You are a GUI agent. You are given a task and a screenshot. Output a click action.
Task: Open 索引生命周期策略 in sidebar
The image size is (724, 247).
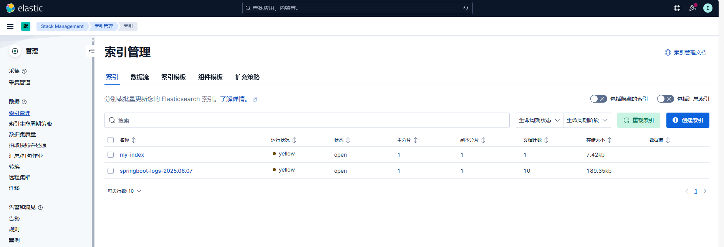point(30,124)
